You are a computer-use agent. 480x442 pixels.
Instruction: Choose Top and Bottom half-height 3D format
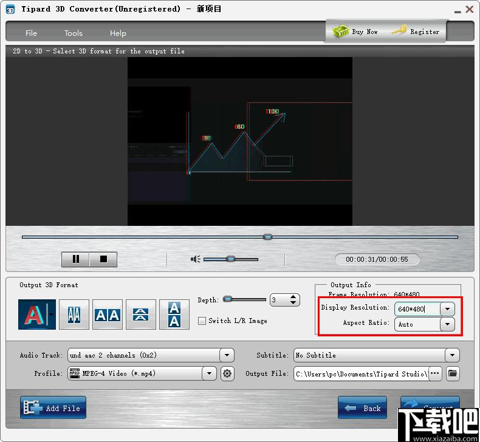tap(141, 314)
